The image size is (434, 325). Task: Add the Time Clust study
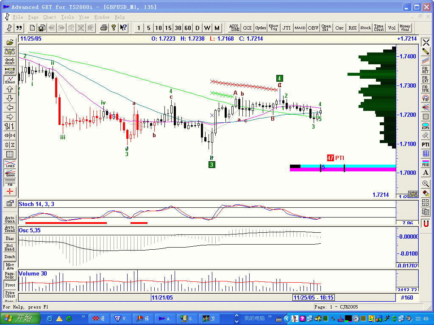pyautogui.click(x=378, y=28)
